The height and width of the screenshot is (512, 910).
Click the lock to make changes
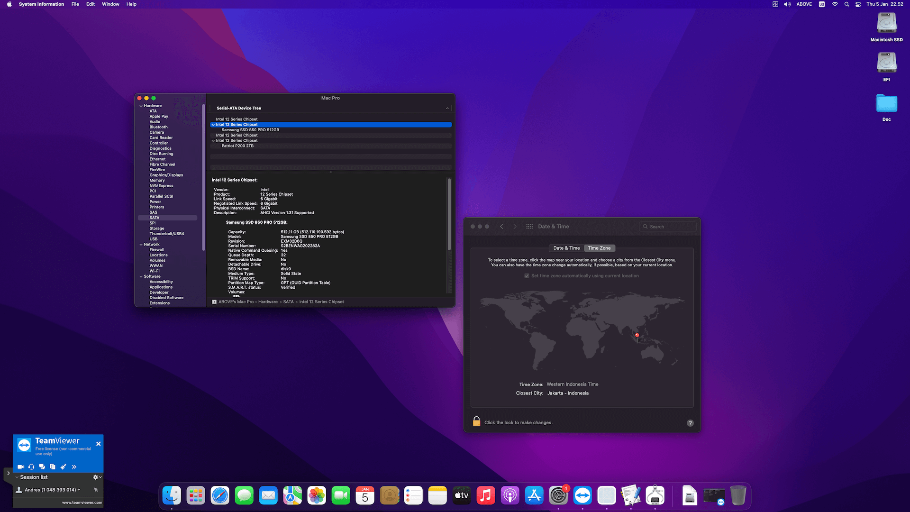click(476, 421)
